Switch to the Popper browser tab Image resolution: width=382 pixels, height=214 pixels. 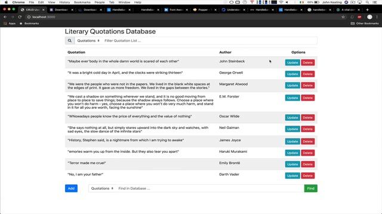click(x=204, y=10)
